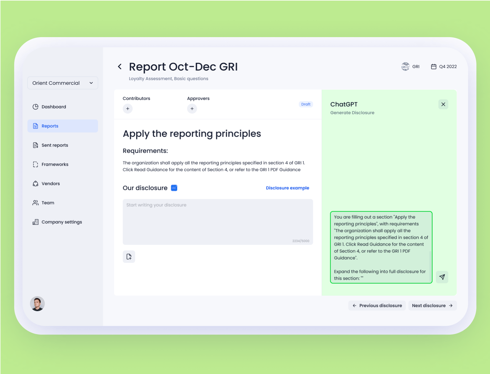490x374 pixels.
Task: Click the Vendors icon in sidebar
Action: (36, 183)
